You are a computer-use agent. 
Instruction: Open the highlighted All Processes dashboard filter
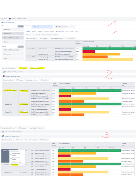point(23,68)
